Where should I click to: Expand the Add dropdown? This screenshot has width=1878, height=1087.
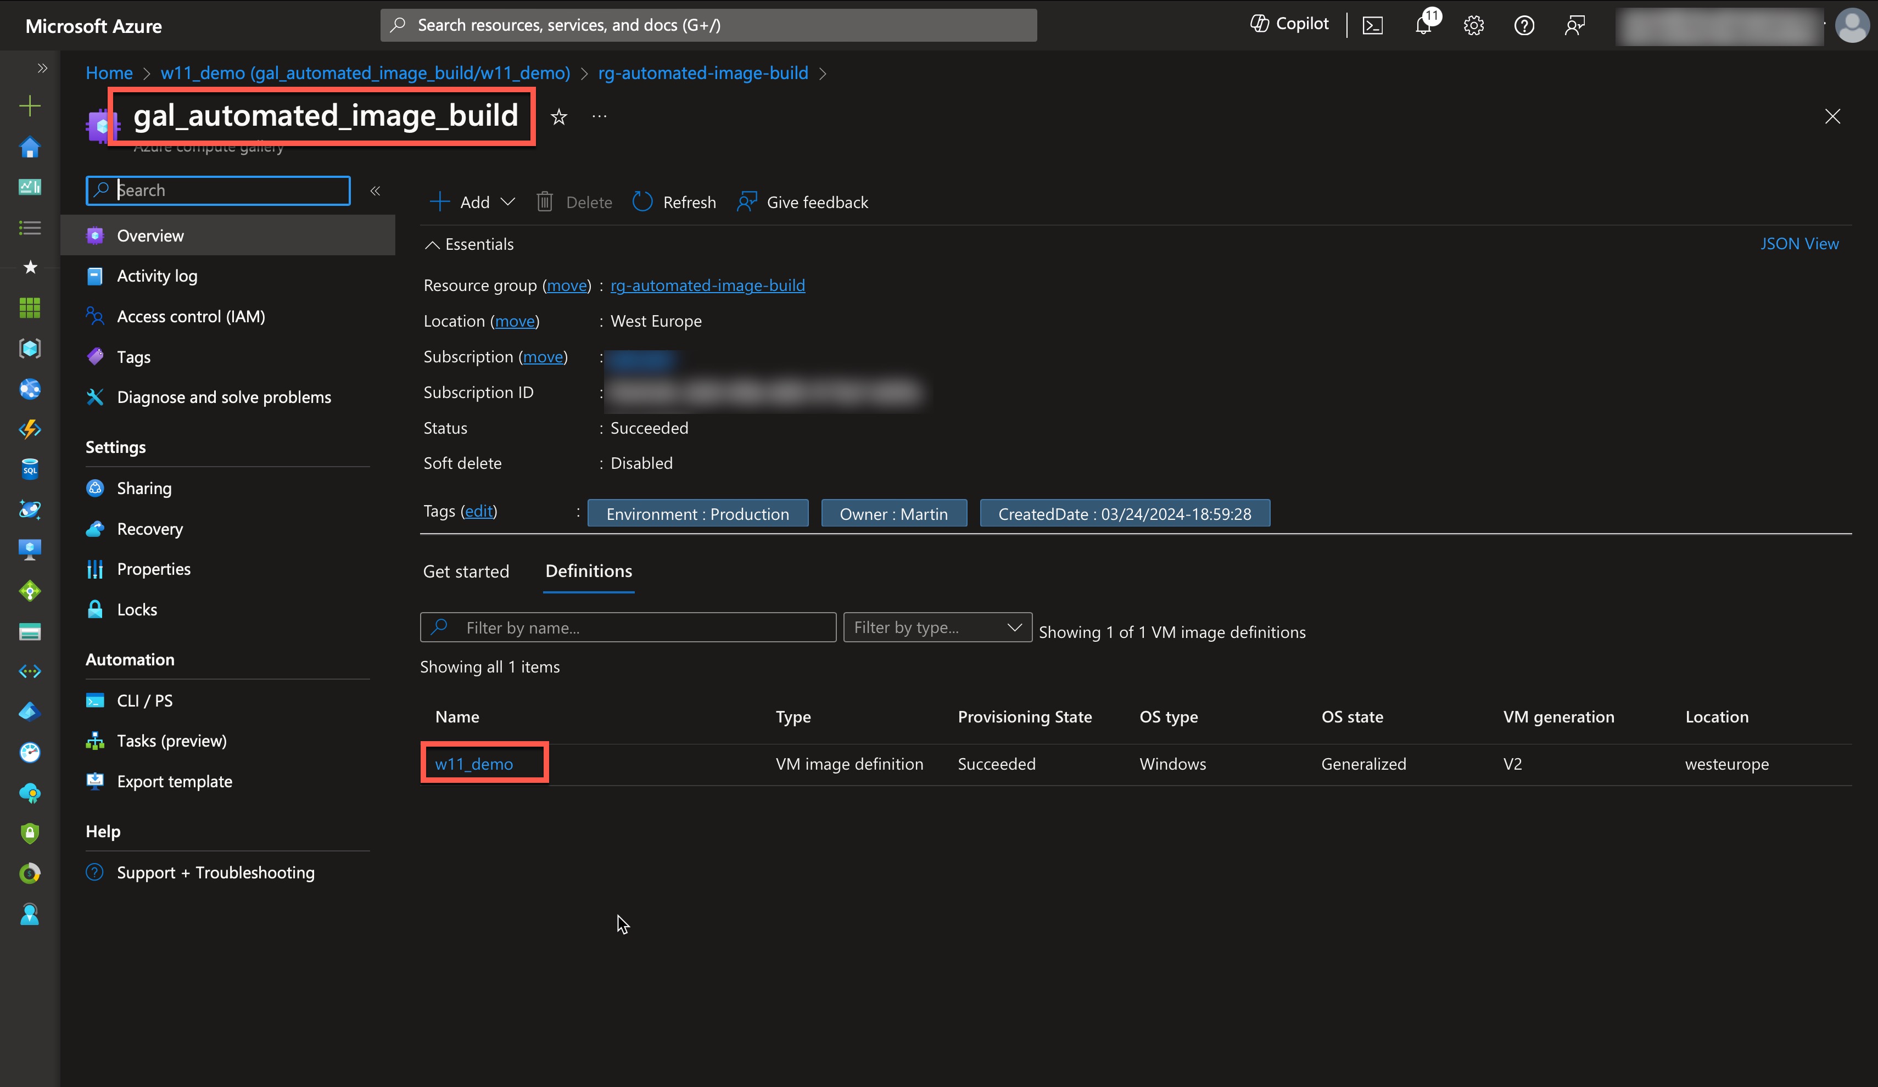(x=472, y=202)
